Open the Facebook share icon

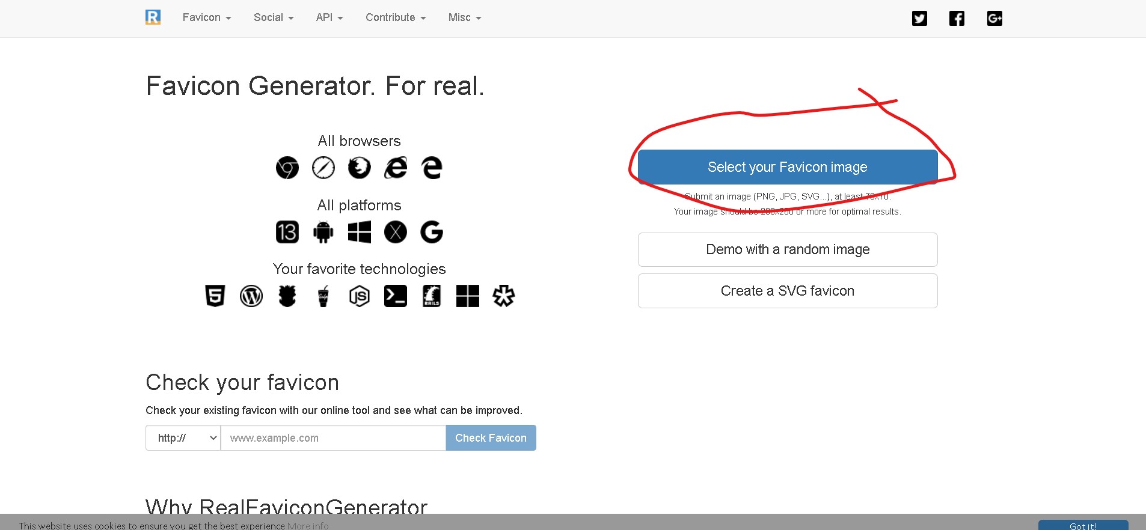point(957,19)
